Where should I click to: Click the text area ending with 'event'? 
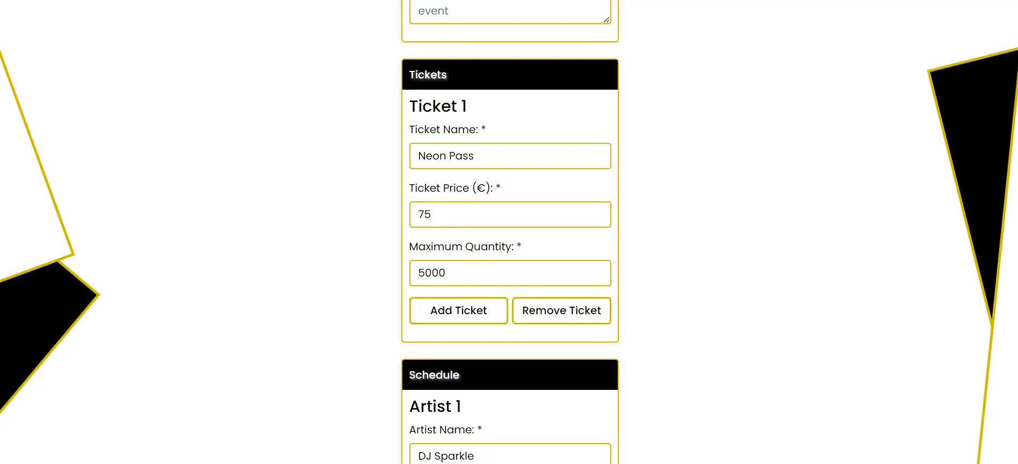tap(505, 11)
